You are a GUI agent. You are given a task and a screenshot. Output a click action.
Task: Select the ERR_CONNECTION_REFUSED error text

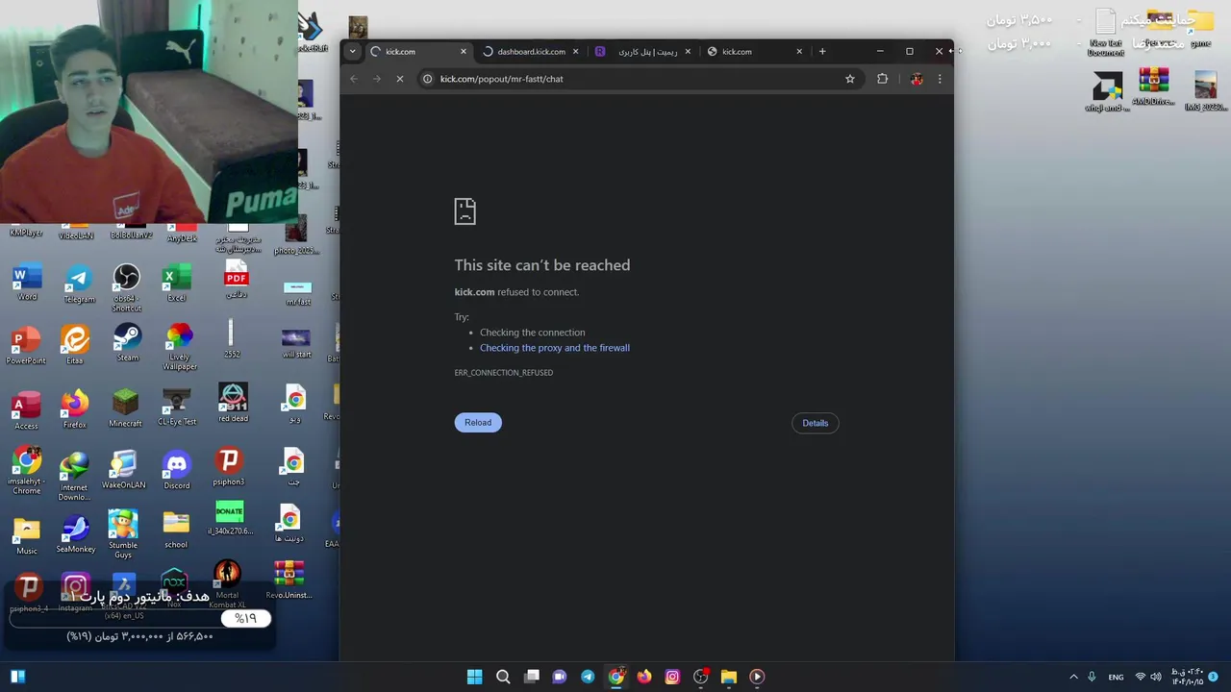tap(504, 373)
